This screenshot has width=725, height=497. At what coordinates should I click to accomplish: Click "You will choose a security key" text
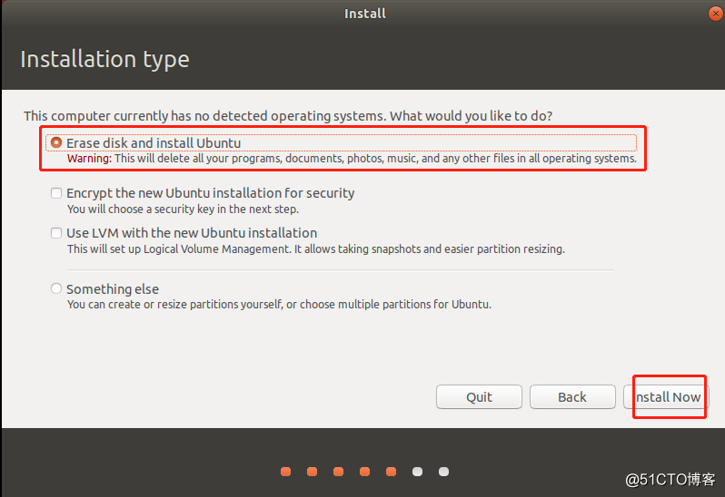point(184,209)
